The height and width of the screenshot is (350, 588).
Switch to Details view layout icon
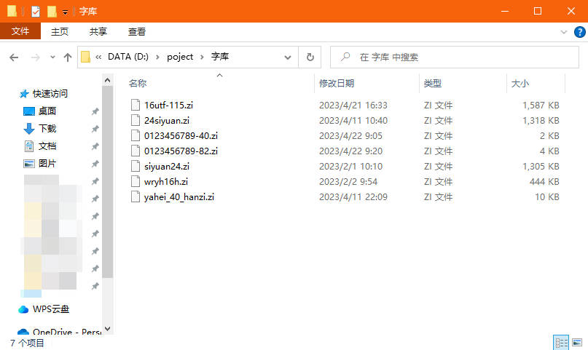pos(561,343)
